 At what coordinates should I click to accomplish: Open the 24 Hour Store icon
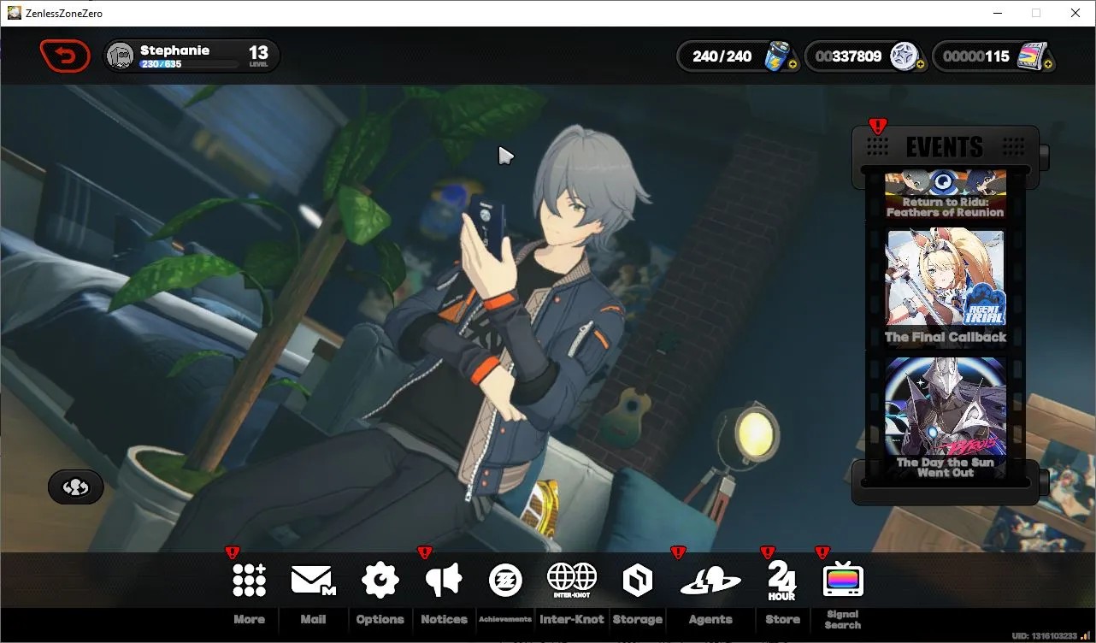click(x=781, y=581)
